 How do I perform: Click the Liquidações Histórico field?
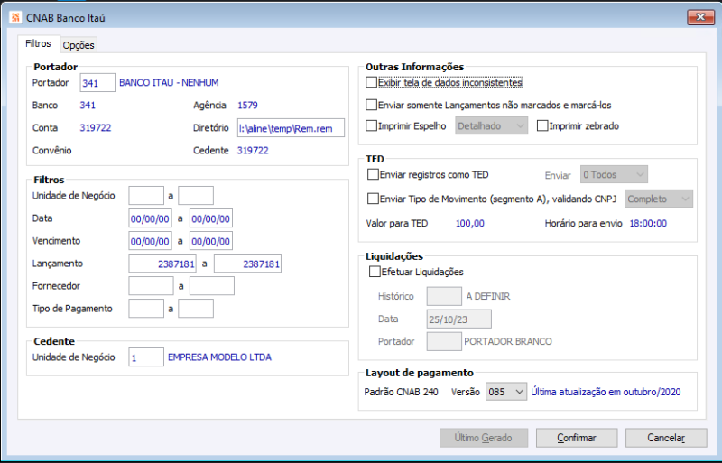coord(444,296)
